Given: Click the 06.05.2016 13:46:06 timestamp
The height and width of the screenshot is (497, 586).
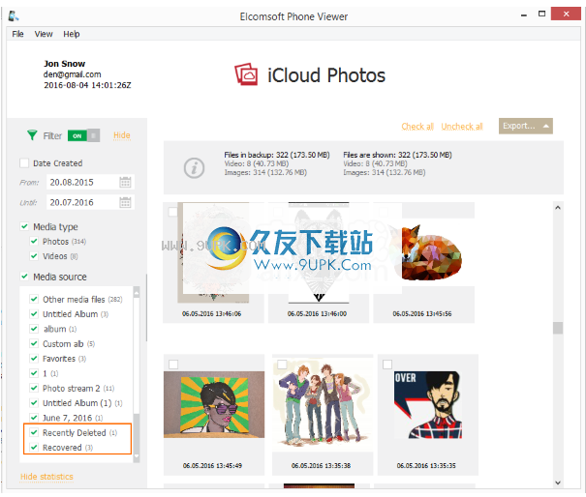Looking at the screenshot, I should (x=211, y=314).
